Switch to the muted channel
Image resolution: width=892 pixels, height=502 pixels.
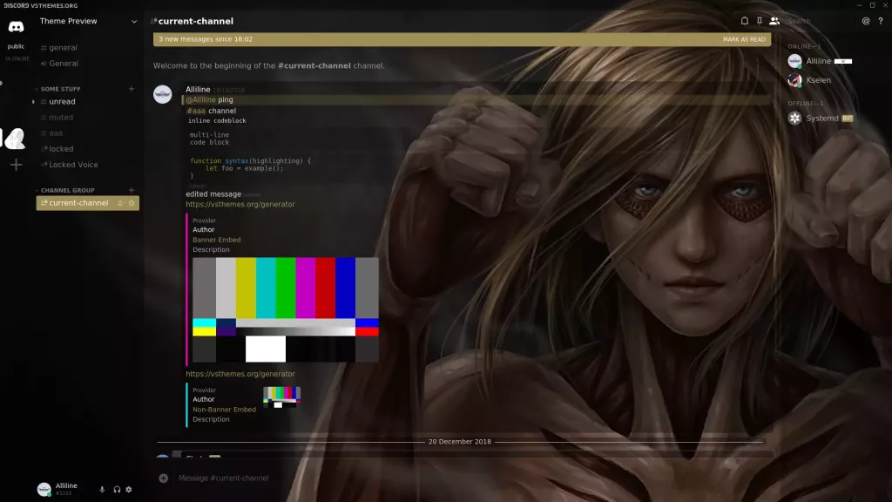pyautogui.click(x=61, y=117)
